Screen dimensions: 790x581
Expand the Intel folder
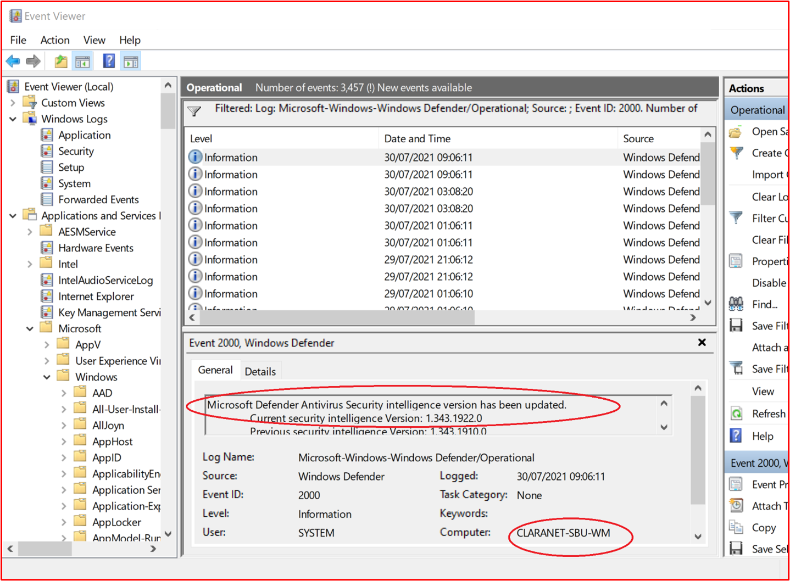point(30,264)
